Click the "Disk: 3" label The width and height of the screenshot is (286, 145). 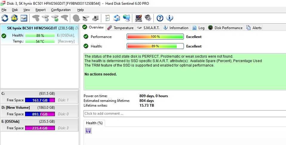pos(63,128)
